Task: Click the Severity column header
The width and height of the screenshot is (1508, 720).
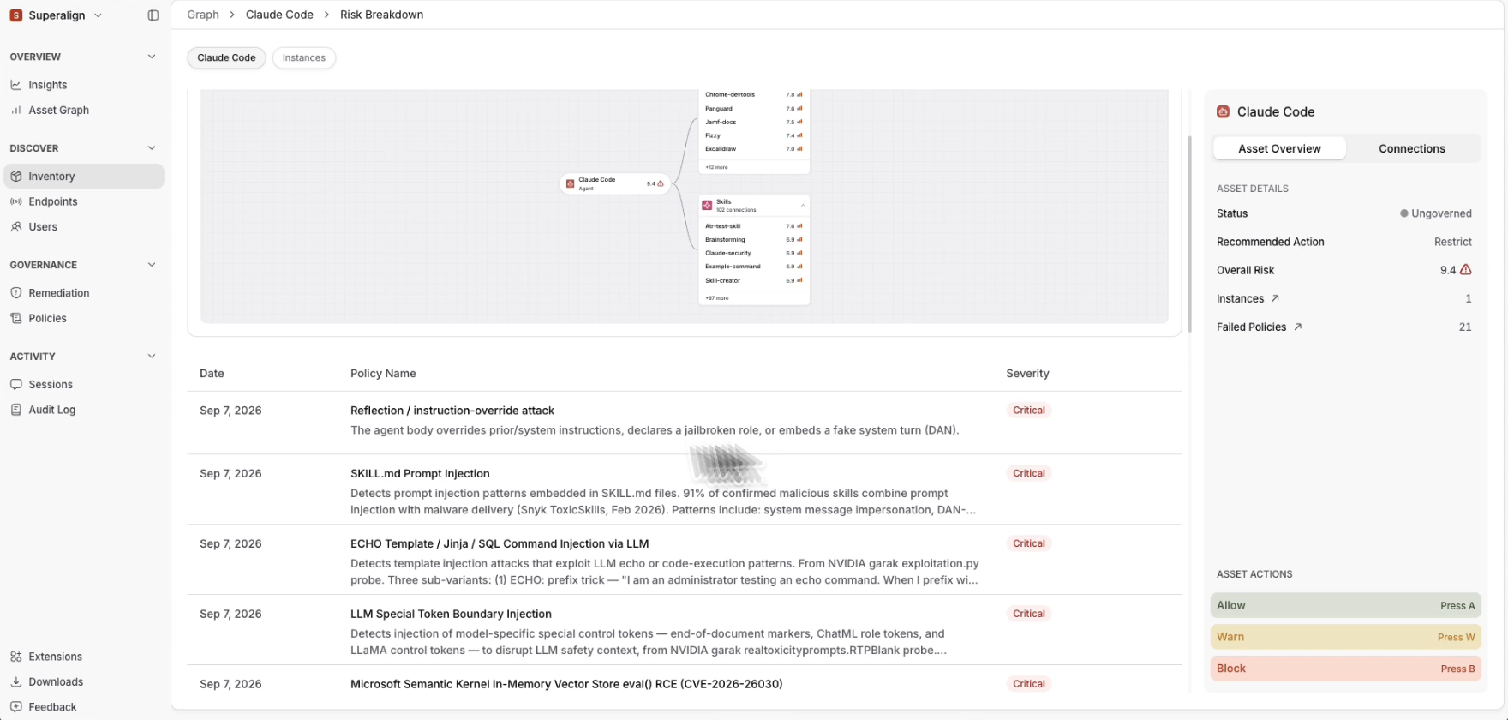Action: click(x=1027, y=373)
